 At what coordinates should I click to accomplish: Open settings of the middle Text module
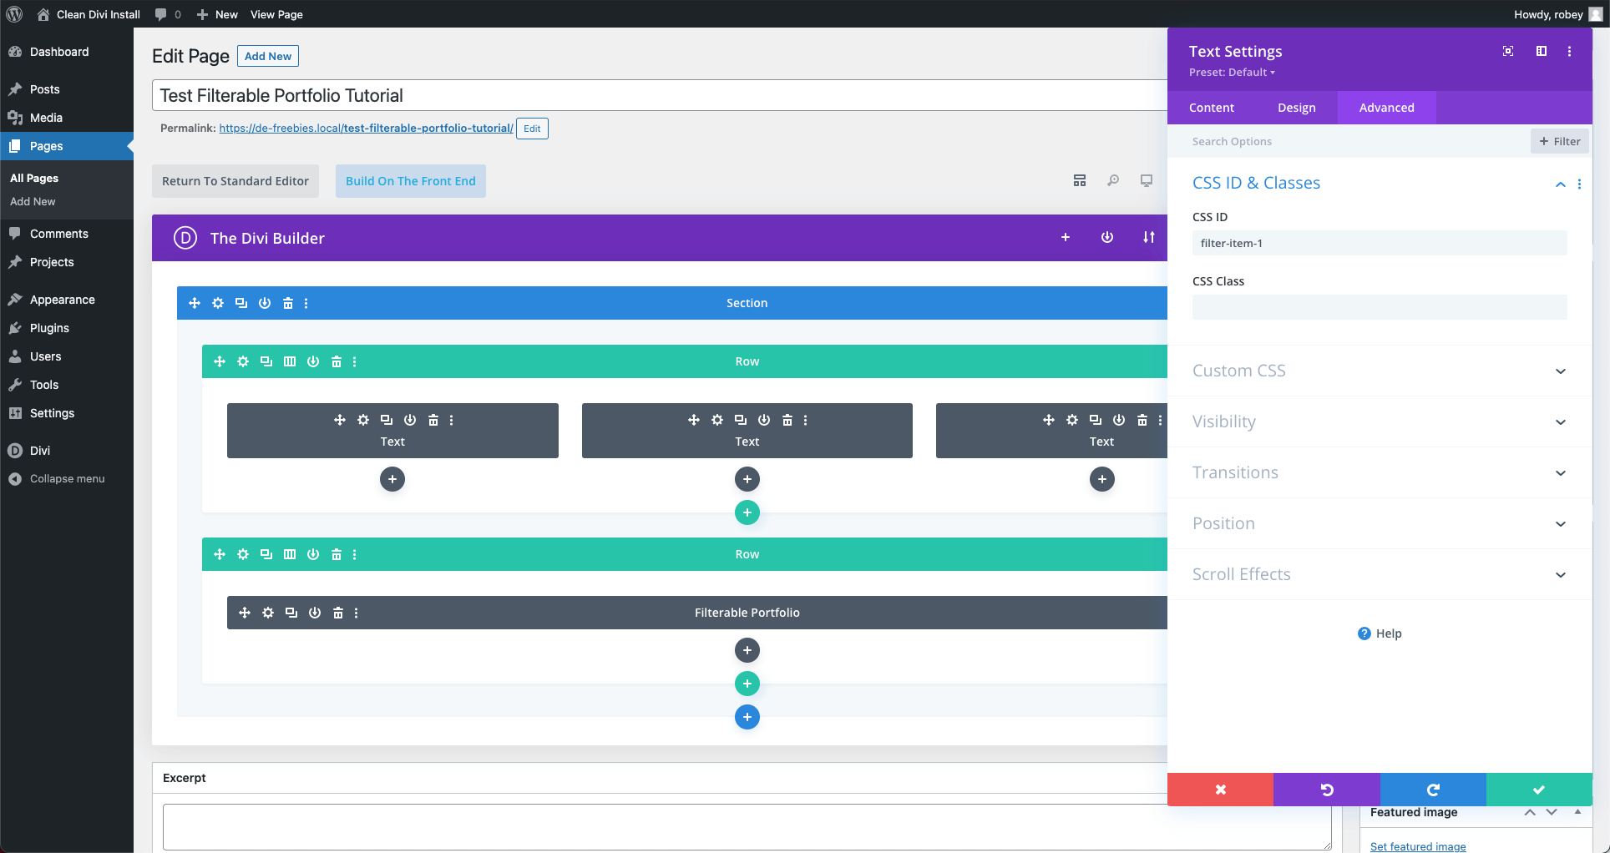[x=717, y=420]
